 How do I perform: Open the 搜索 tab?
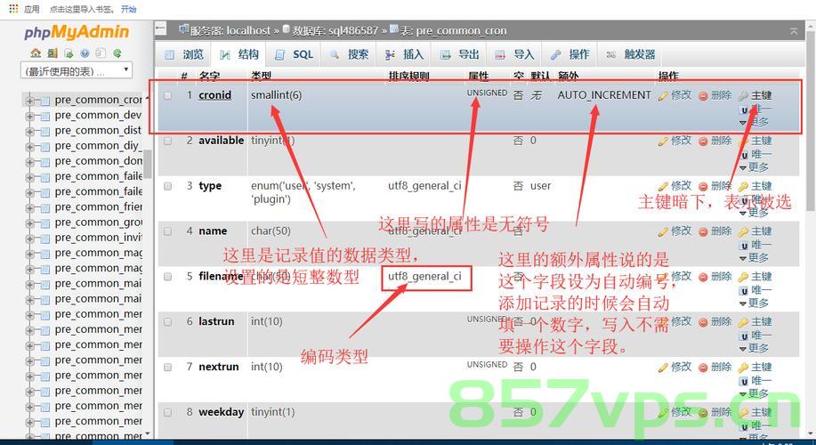[x=349, y=54]
